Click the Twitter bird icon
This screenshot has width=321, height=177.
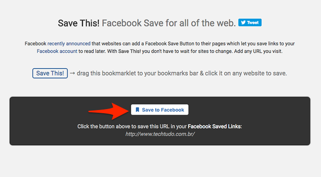(x=243, y=23)
